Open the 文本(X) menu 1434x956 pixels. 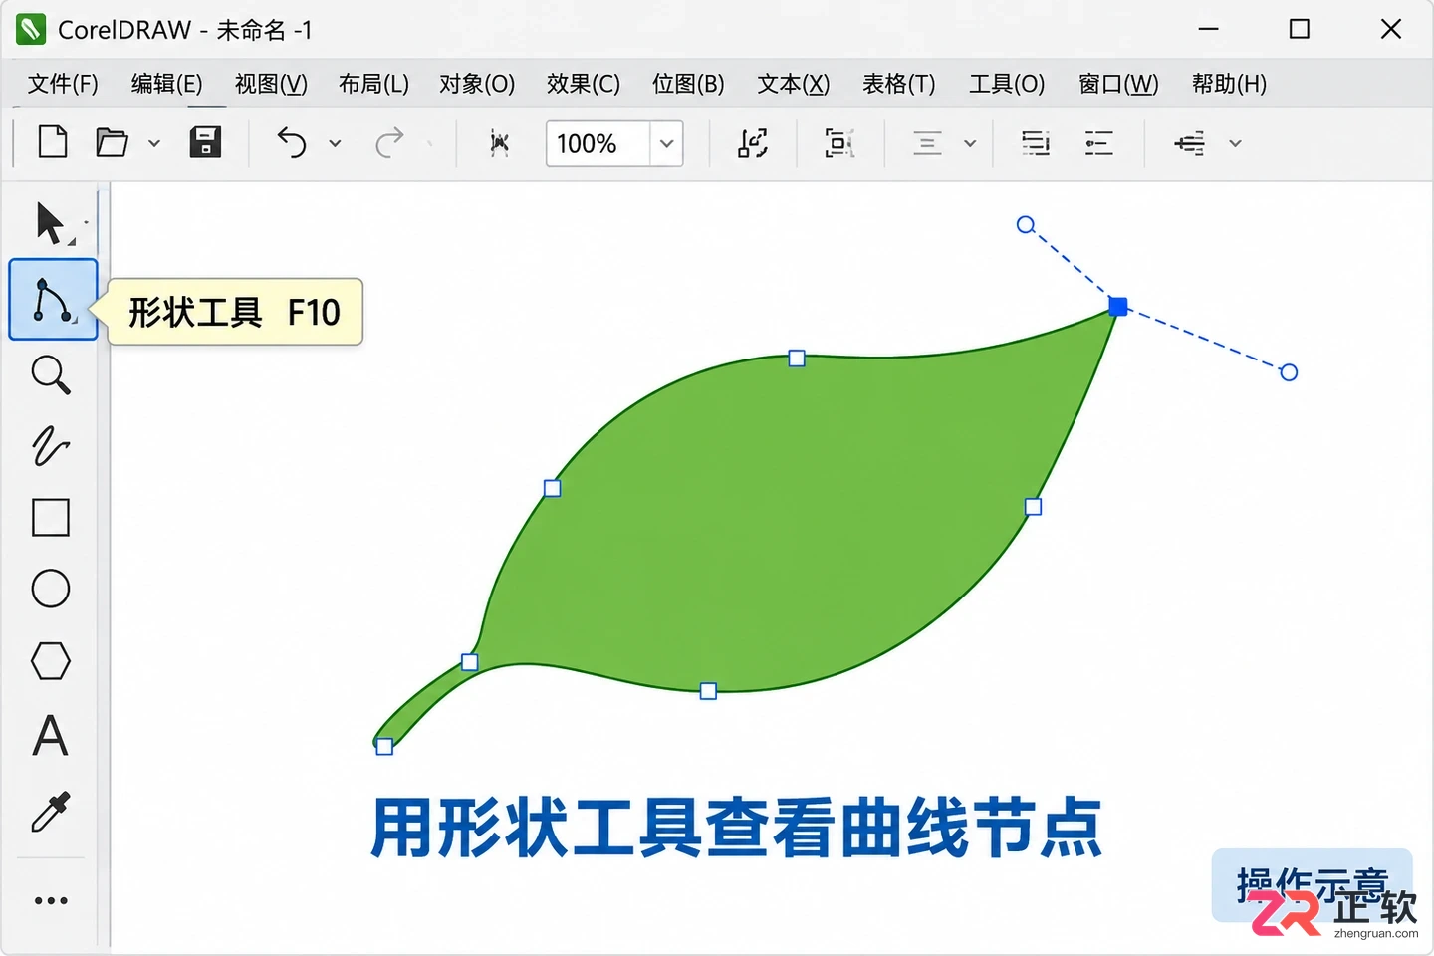coord(794,84)
